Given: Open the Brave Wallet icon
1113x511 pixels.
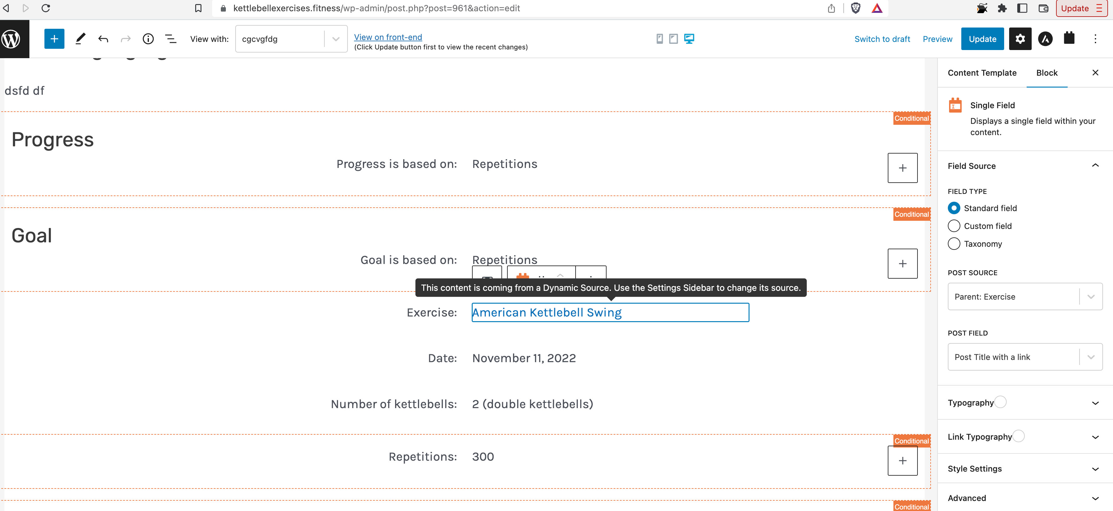Looking at the screenshot, I should pyautogui.click(x=1043, y=8).
